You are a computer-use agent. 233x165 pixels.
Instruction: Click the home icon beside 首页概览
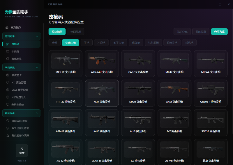(x=7, y=27)
